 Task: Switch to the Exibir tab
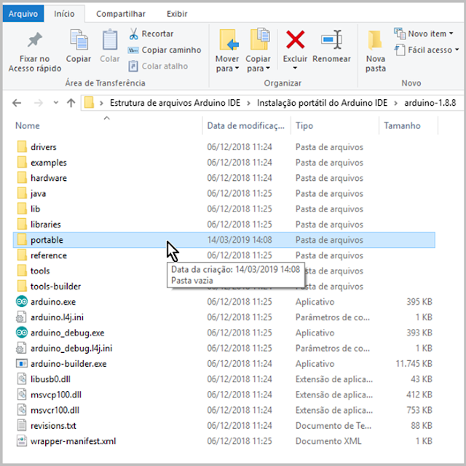tap(177, 14)
